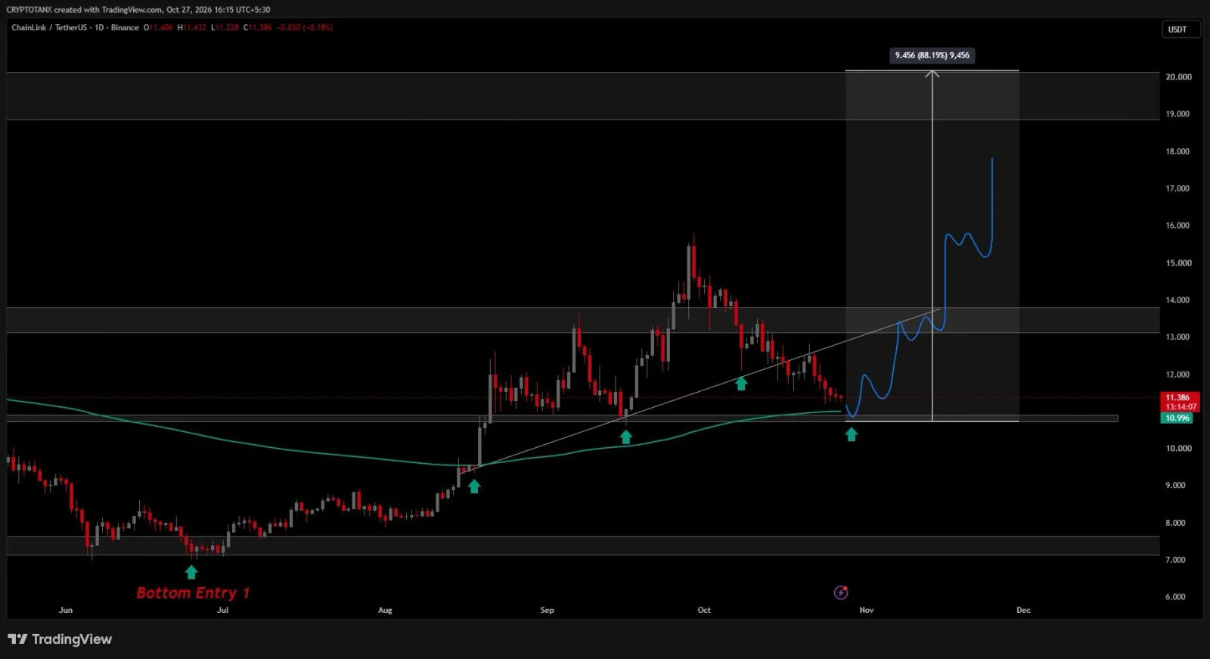Screen dimensions: 1210x659
Task: Click the 16.000 price axis label
Action: (1178, 225)
